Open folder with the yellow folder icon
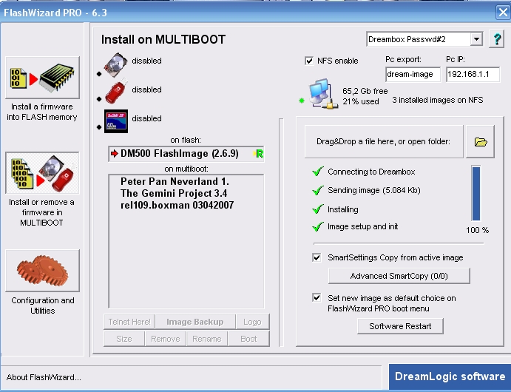This screenshot has height=392, width=511. (481, 142)
